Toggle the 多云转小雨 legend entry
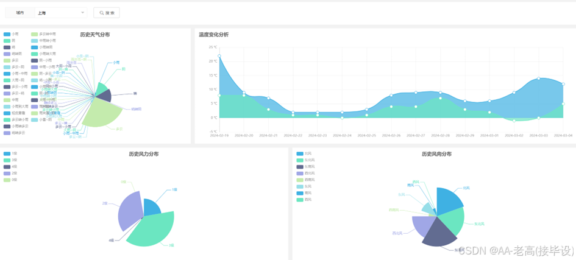Viewport: 576px width, 260px height. (16, 119)
